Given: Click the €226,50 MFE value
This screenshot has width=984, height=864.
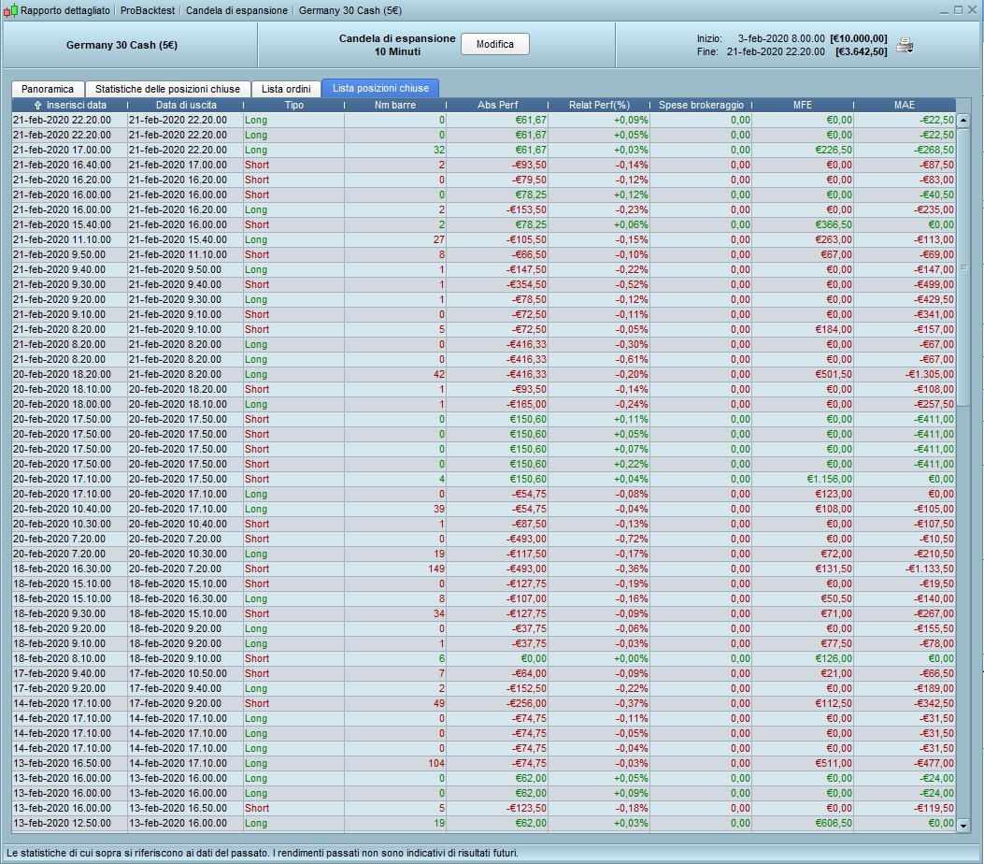Looking at the screenshot, I should (x=833, y=150).
